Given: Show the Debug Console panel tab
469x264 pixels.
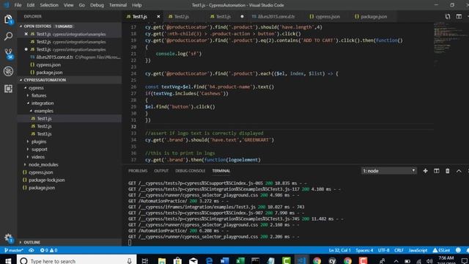Looking at the screenshot, I should [191, 171].
